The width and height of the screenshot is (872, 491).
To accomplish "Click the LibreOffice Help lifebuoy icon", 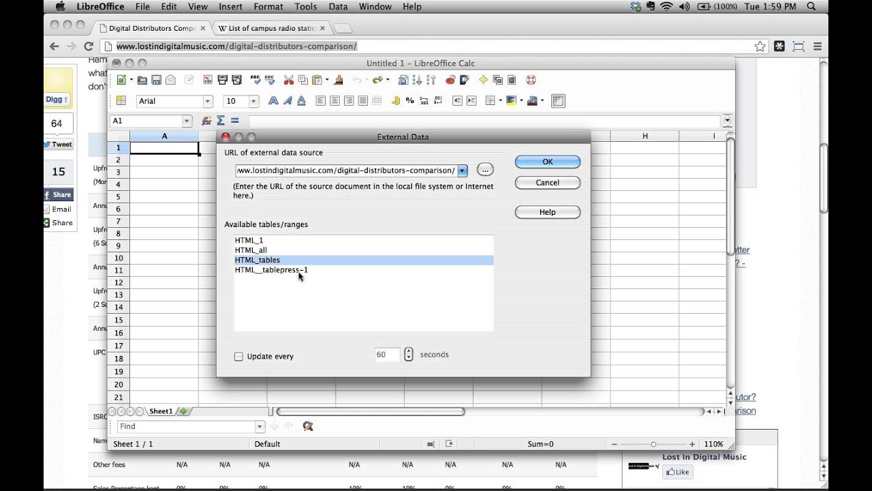I will click(531, 80).
